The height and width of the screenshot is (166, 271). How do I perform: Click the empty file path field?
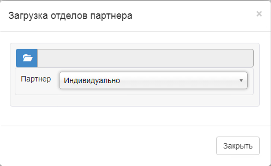[x=145, y=58]
